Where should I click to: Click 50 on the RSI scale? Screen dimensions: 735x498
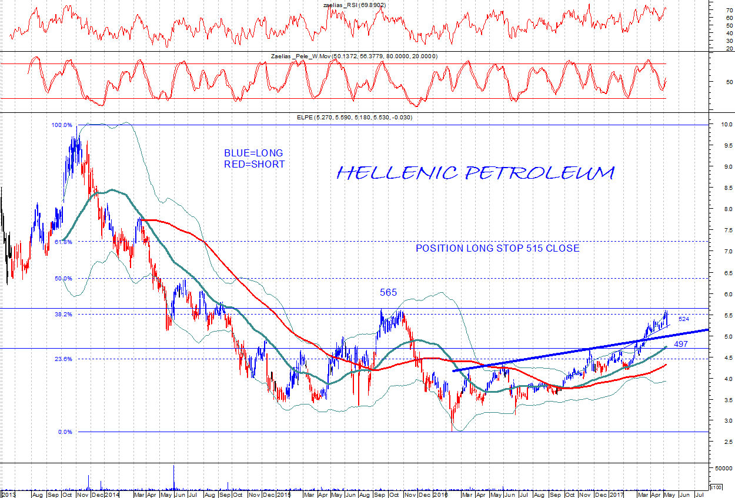point(729,25)
